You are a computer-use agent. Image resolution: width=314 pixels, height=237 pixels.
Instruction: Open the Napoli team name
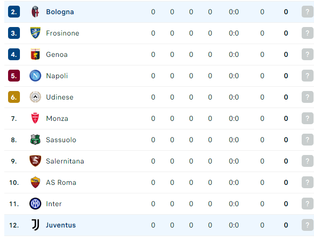pos(57,76)
